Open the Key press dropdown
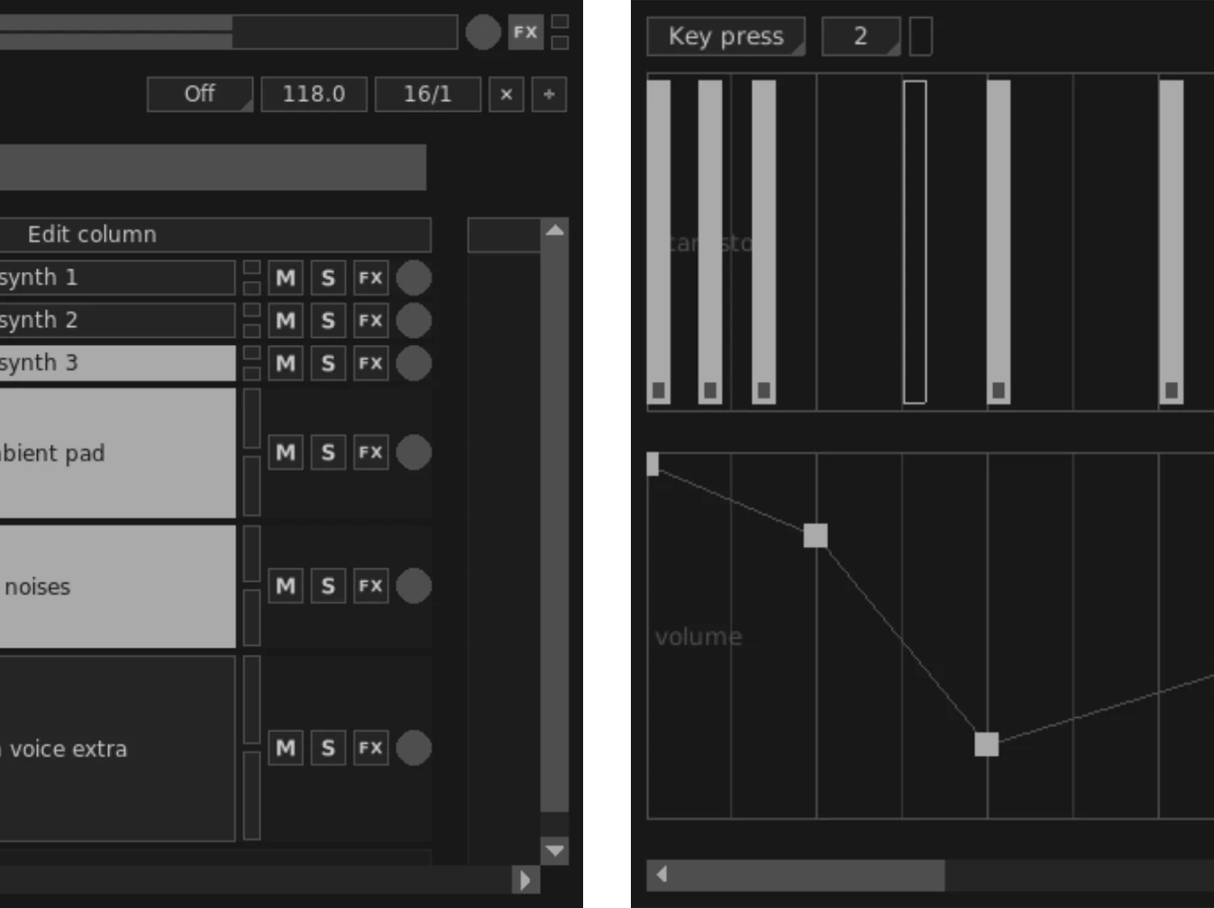 tap(726, 36)
